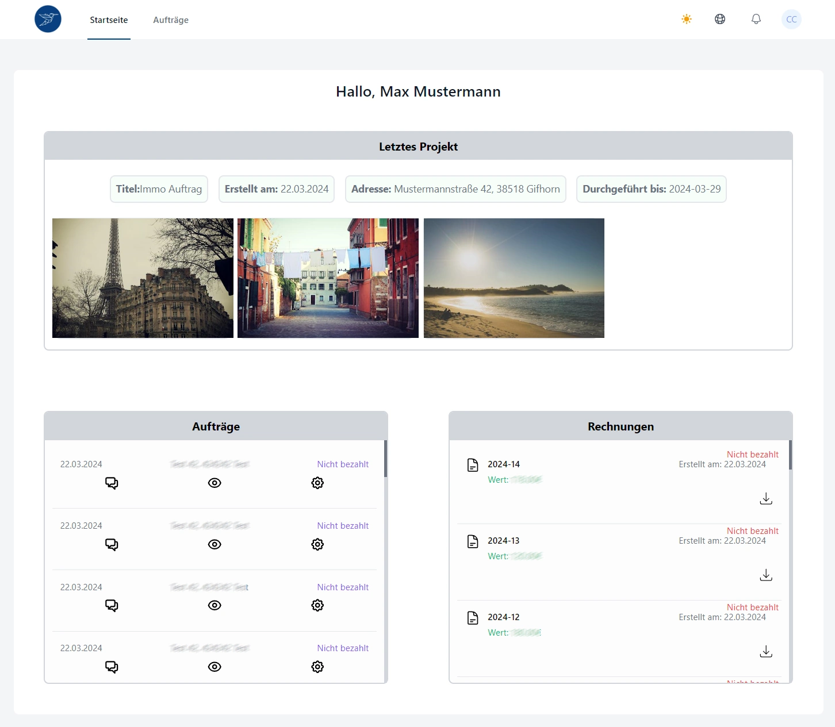The width and height of the screenshot is (835, 727).
Task: Open settings gear of the fourth order
Action: click(x=317, y=667)
